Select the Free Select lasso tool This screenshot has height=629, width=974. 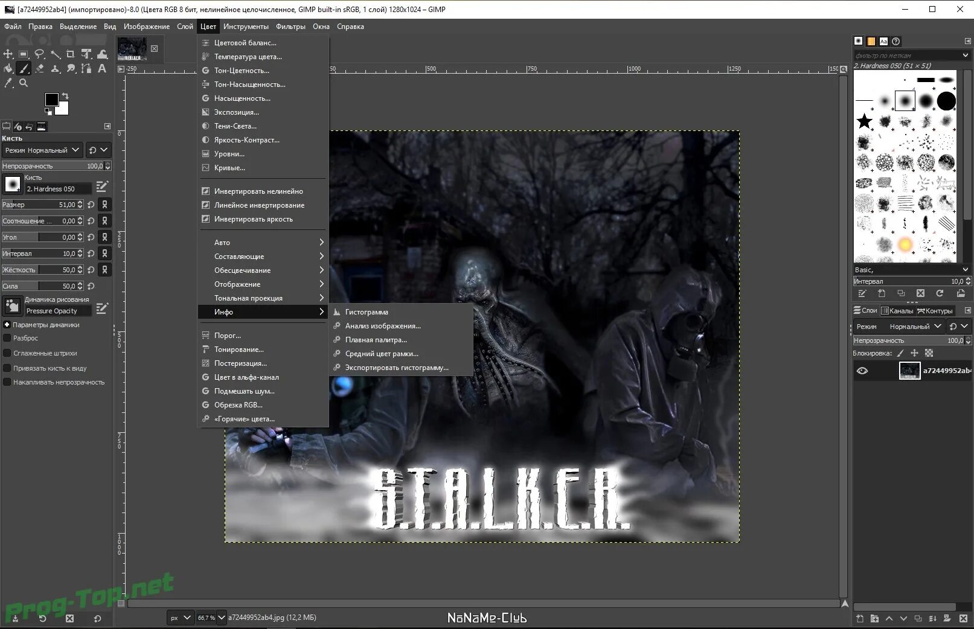coord(39,54)
